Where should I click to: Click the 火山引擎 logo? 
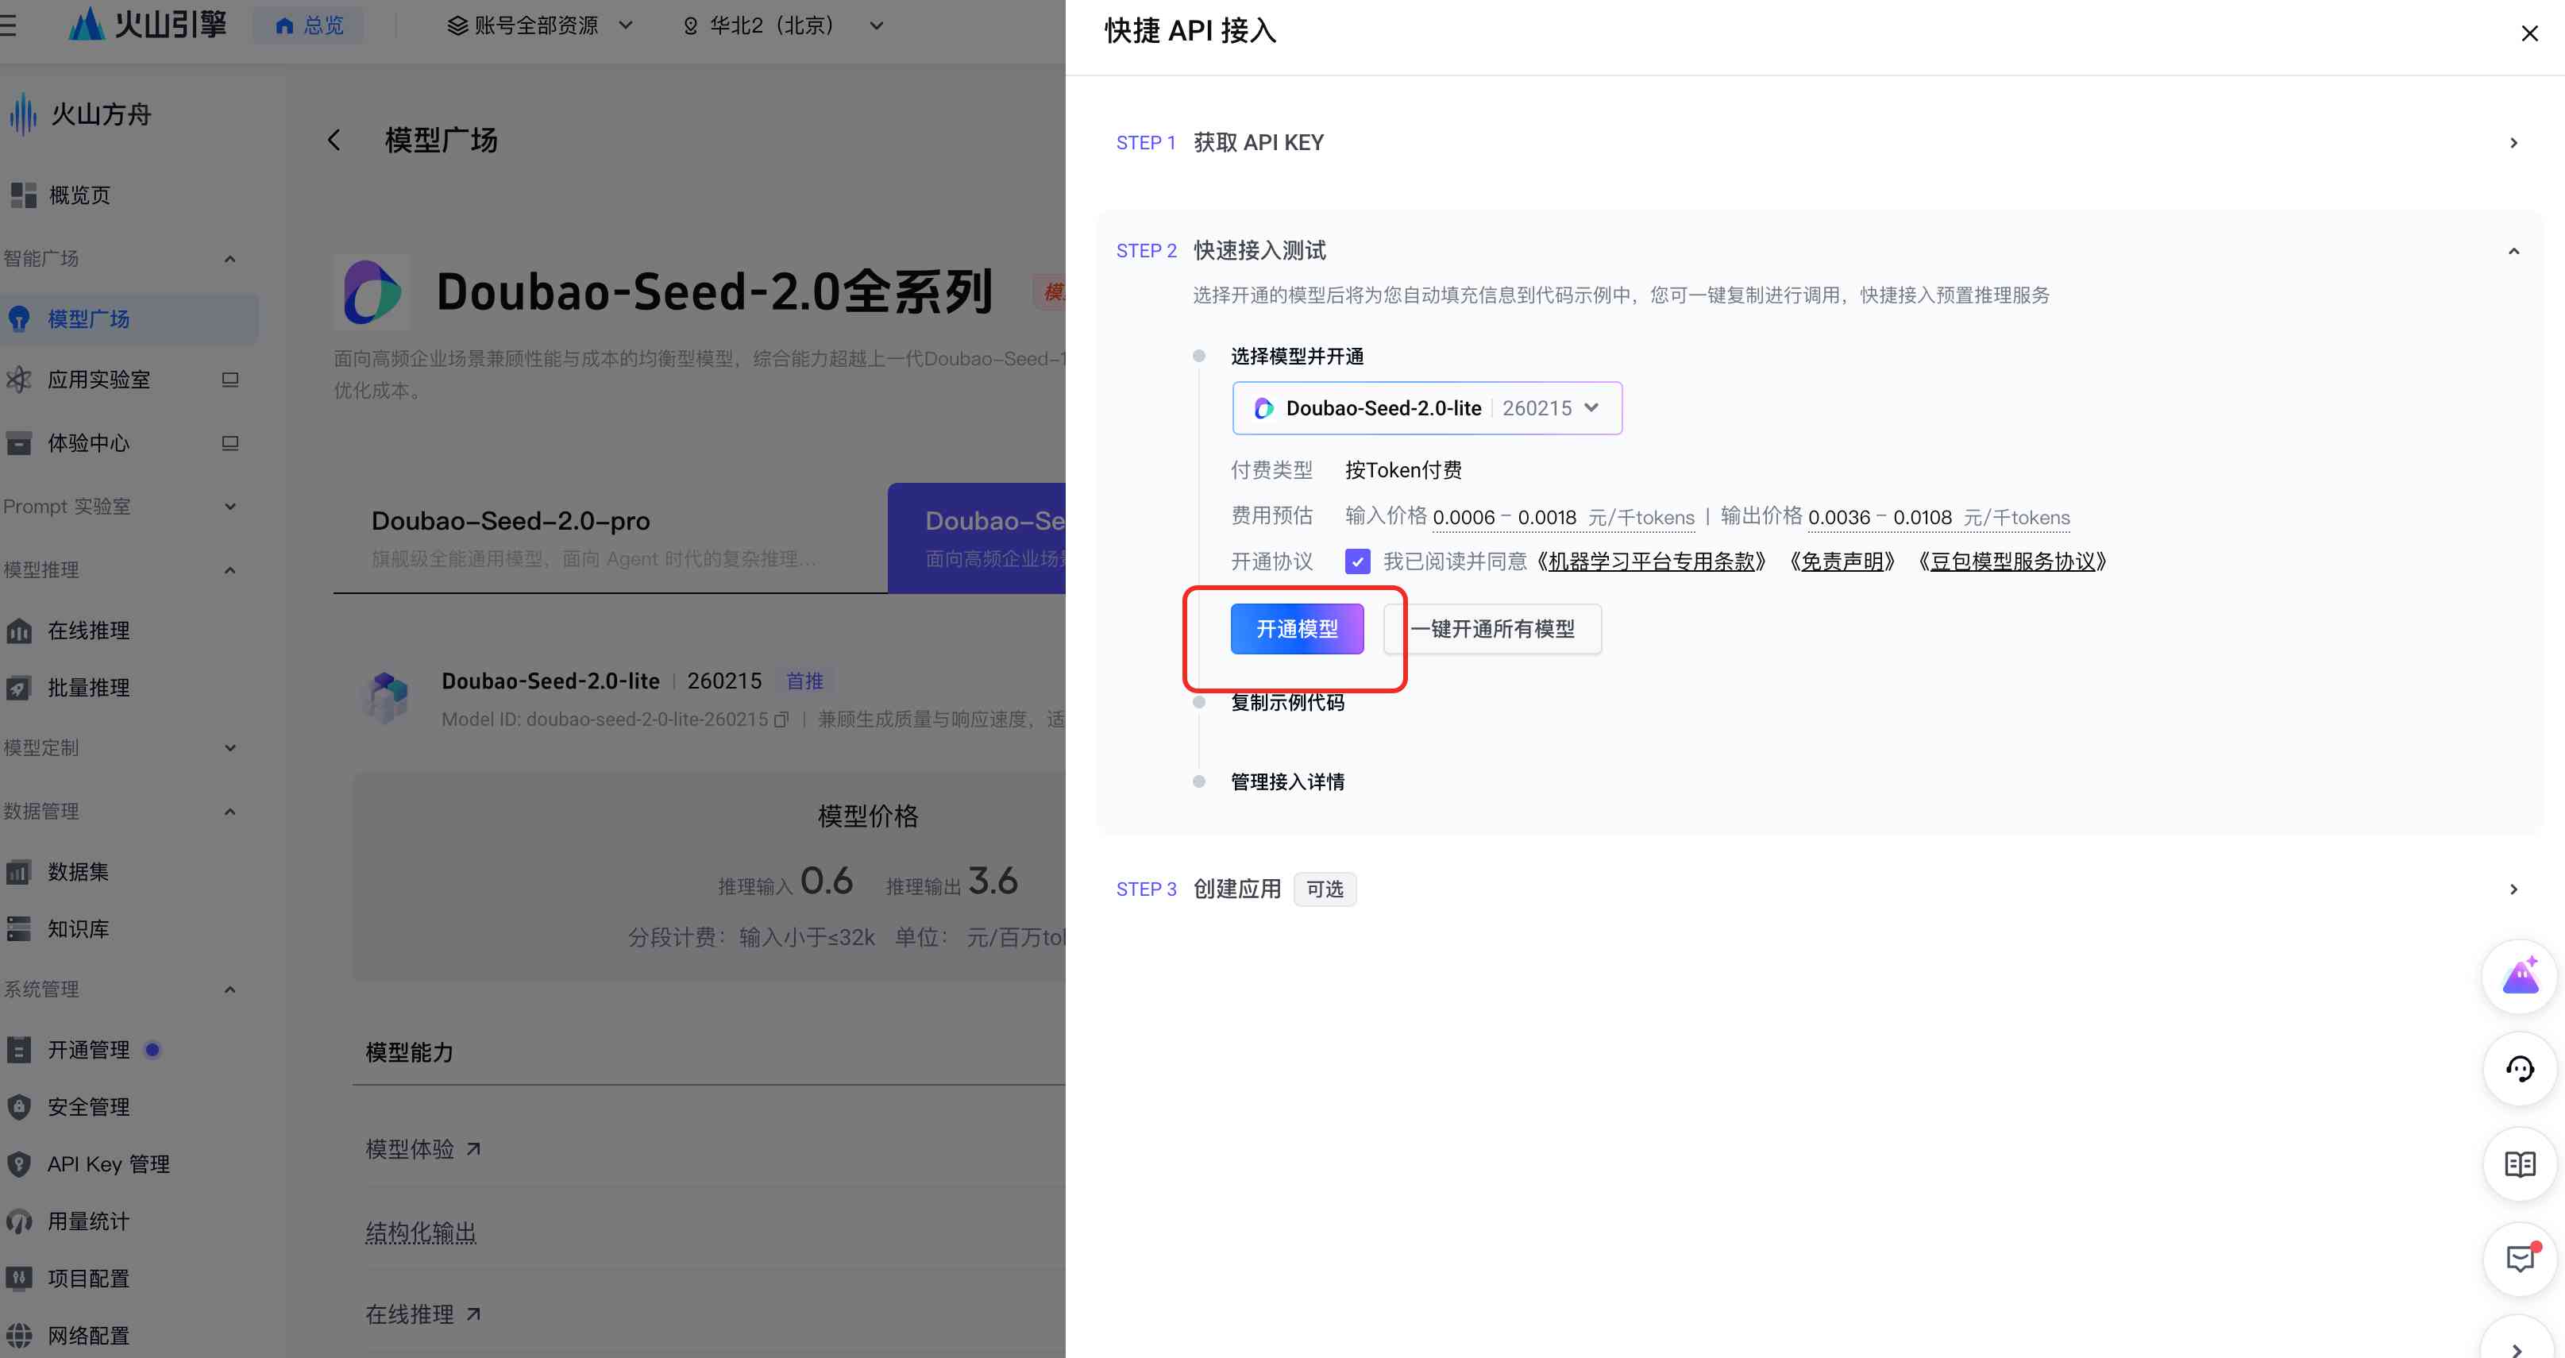148,24
